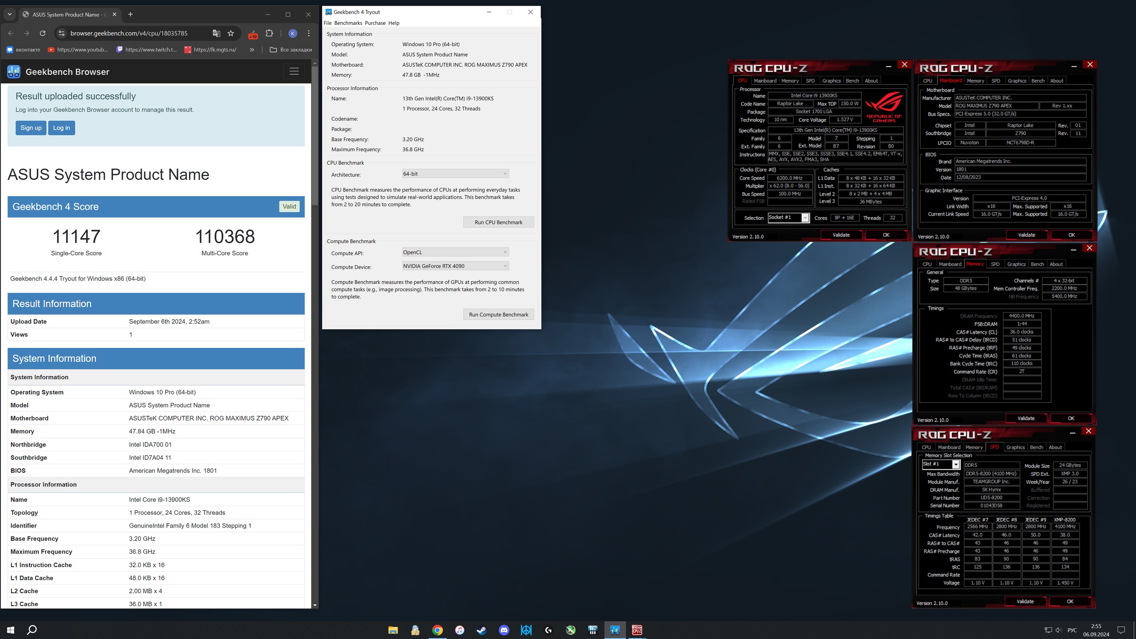Open the notification center icon
This screenshot has height=639, width=1136.
tap(1121, 630)
